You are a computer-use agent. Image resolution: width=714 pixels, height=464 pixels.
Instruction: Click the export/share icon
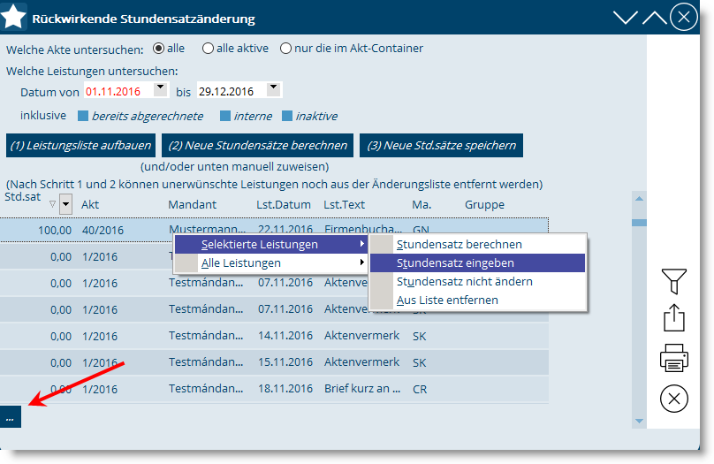pos(673,319)
